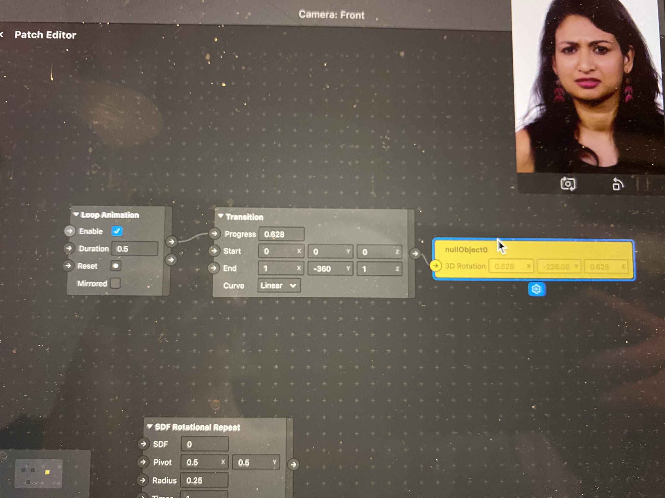Click the End Z field showing 1

[x=380, y=269]
